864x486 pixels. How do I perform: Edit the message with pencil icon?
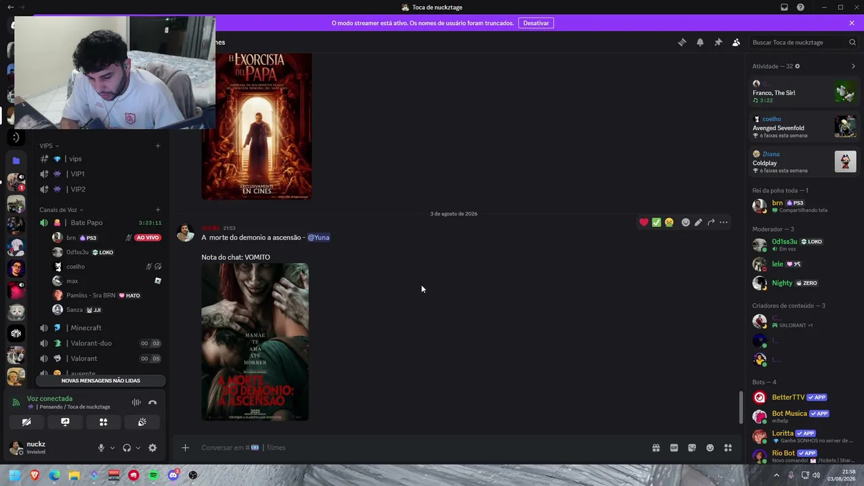pos(698,222)
